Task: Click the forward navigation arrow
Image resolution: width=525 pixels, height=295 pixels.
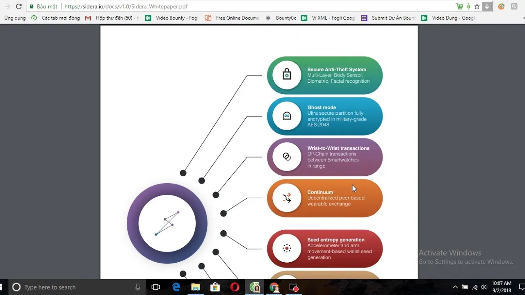Action: tap(7, 7)
